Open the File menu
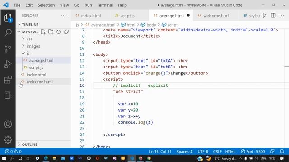289x162 pixels. [17, 5]
